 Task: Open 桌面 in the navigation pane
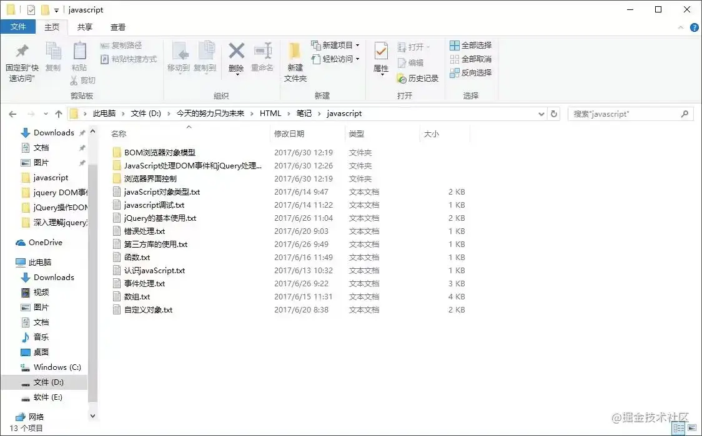(35, 352)
